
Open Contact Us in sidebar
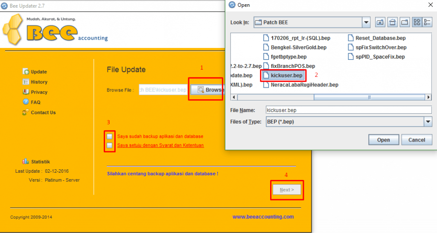click(x=43, y=112)
